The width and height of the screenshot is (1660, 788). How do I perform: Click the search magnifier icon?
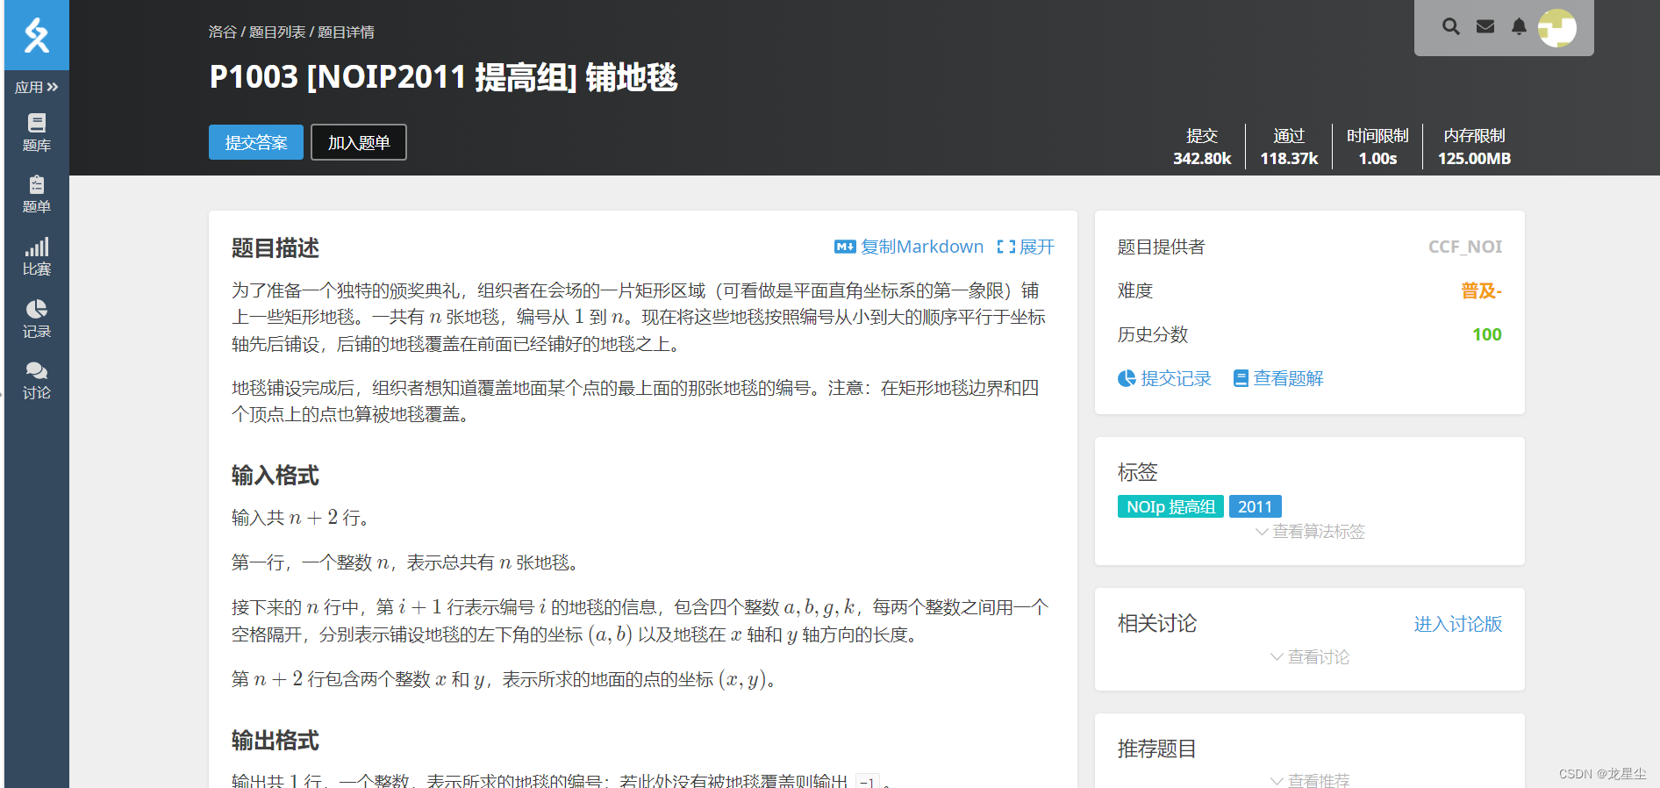click(x=1451, y=27)
